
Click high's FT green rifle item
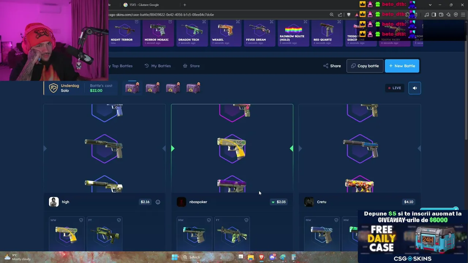104,234
